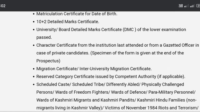
Task: Click the Inter-University Migration Certificate text
Action: pos(116,69)
